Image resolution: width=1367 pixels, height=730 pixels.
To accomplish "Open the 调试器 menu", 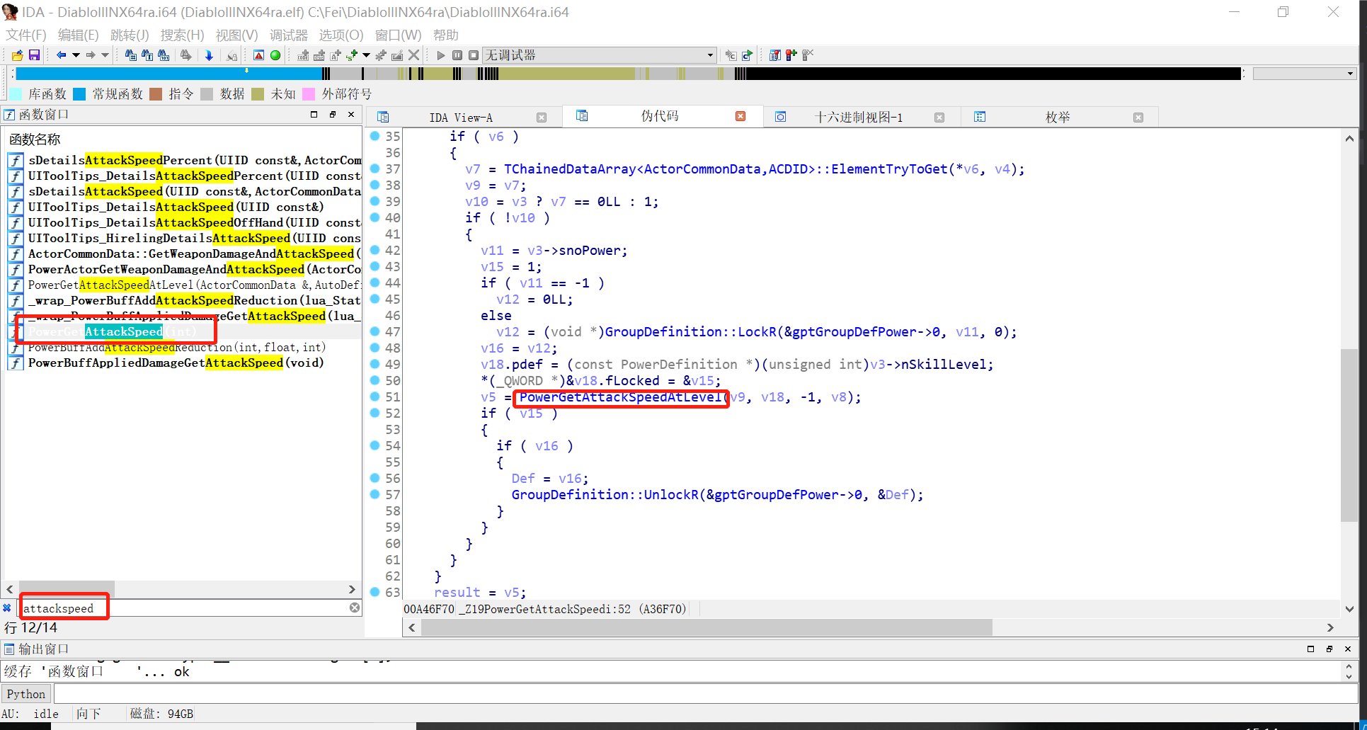I will 288,35.
